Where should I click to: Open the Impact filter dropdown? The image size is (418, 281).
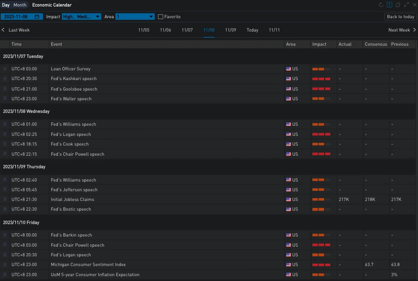(81, 17)
